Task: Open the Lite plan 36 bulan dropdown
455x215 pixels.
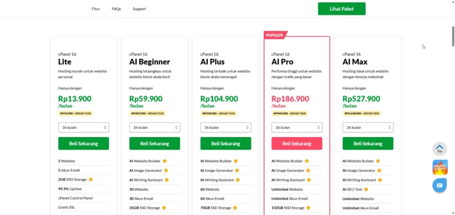Action: click(x=84, y=127)
